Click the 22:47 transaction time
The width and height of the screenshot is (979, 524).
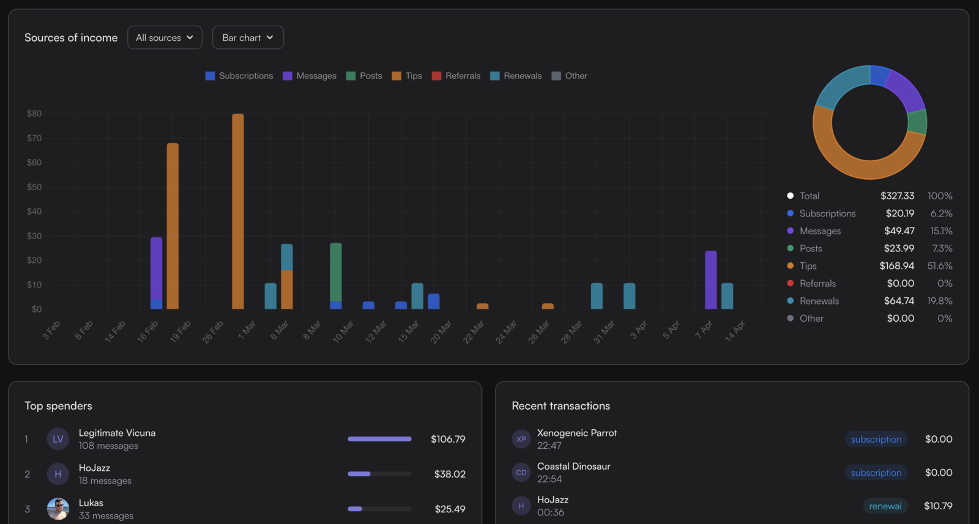coord(549,446)
